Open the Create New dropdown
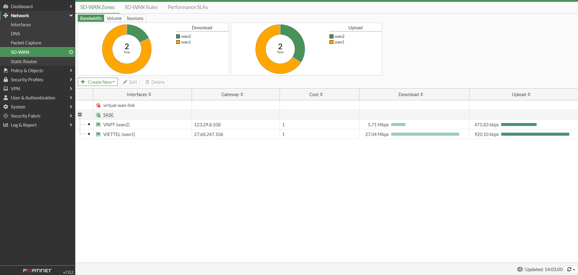Screen dimensions: 578x275 click(x=98, y=82)
